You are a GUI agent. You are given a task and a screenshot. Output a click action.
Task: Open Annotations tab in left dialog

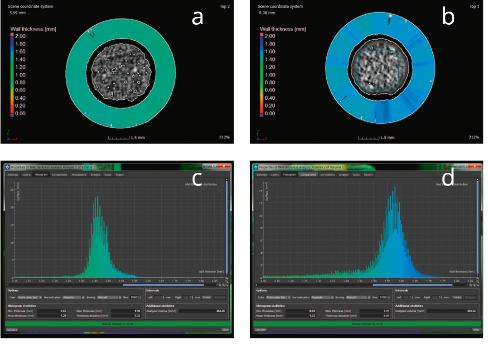[79, 175]
